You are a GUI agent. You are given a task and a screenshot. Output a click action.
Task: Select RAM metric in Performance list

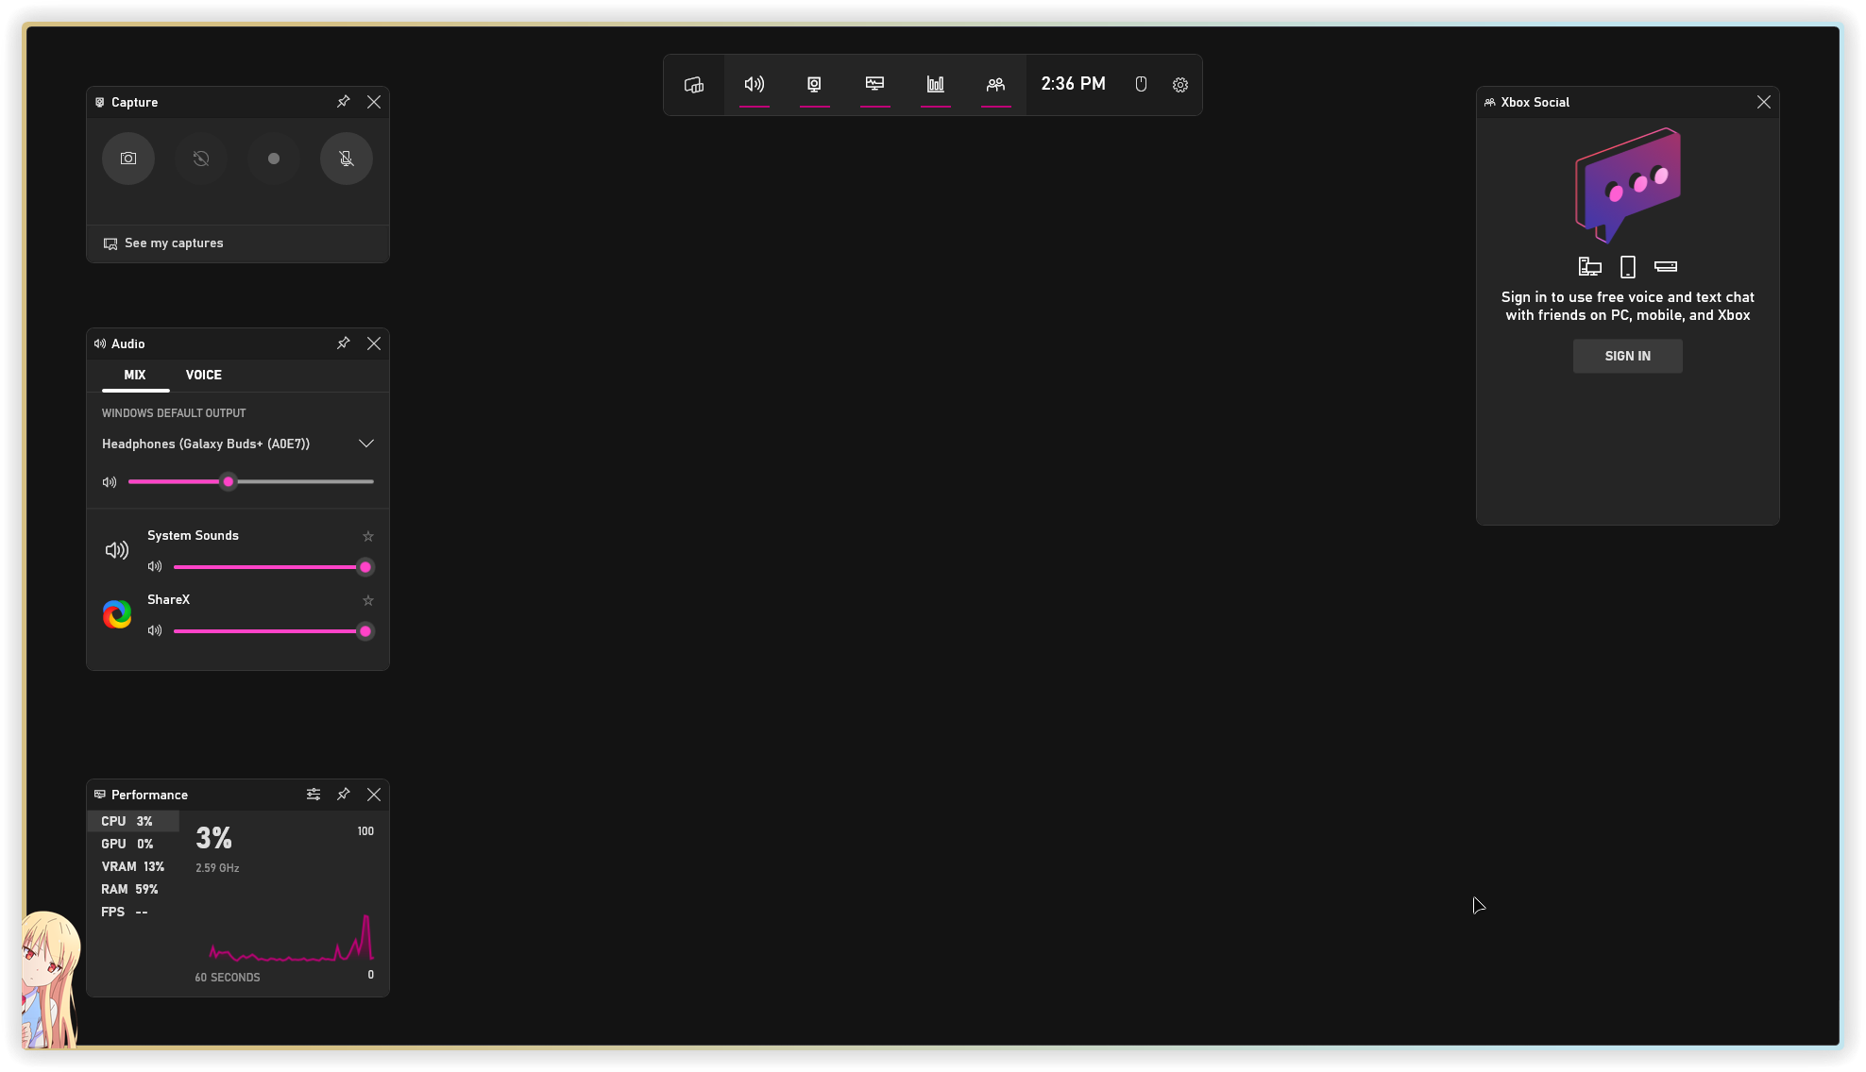tap(130, 889)
